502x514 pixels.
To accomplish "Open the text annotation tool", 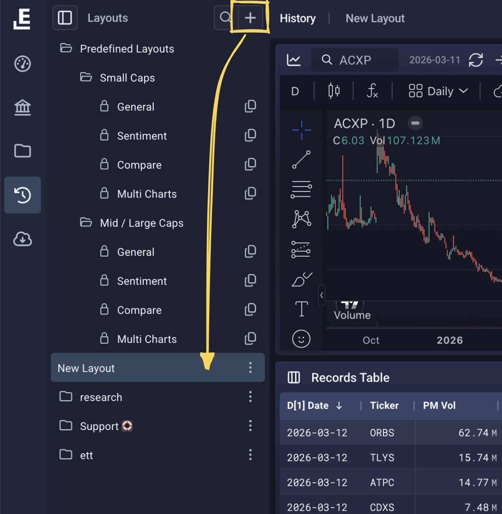I will [301, 309].
